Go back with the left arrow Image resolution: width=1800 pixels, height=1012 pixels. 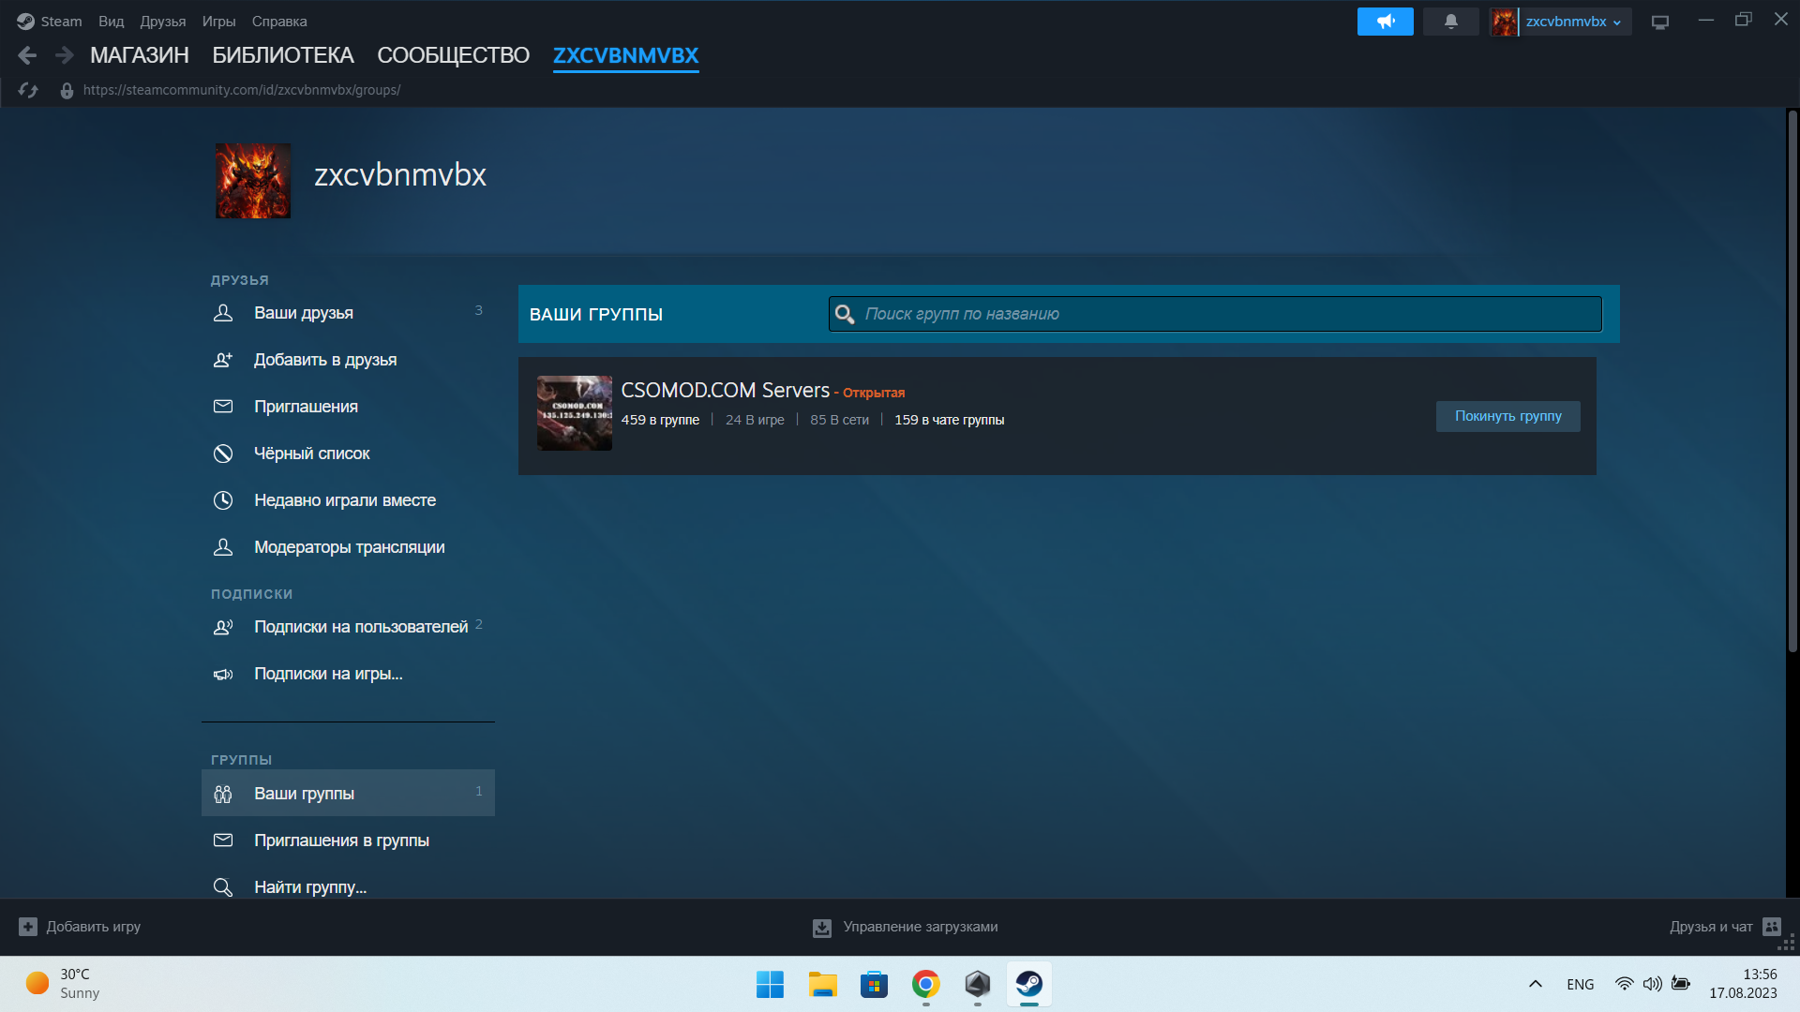point(27,55)
